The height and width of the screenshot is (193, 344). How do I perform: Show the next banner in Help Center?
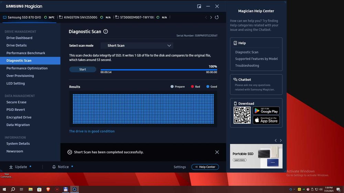click(281, 141)
